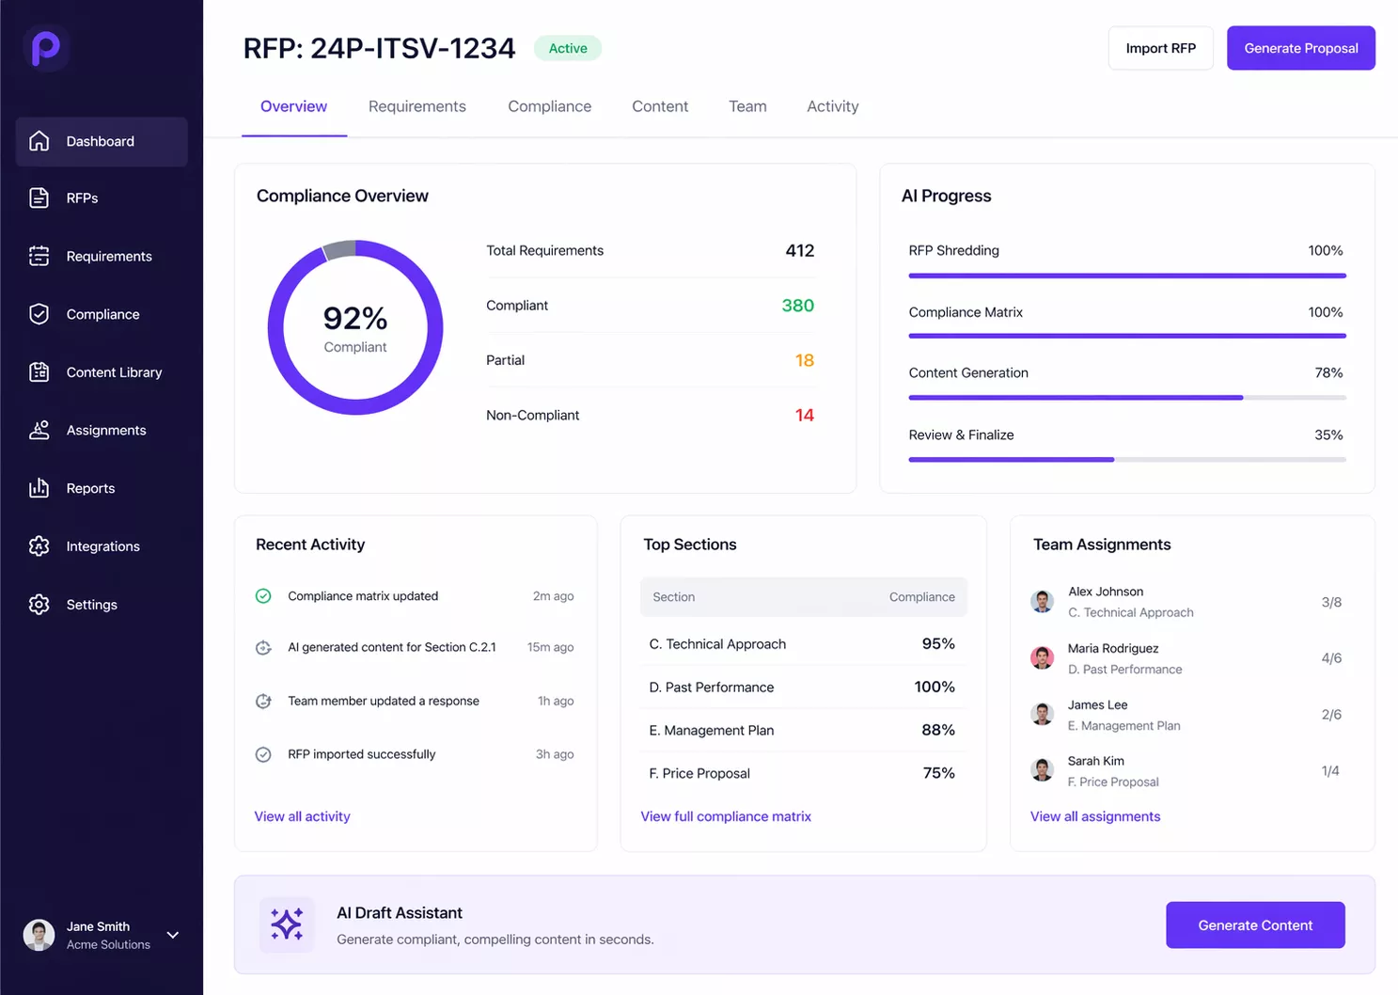Viewport: 1398px width, 995px height.
Task: Click the purple P app logo
Action: pos(45,47)
